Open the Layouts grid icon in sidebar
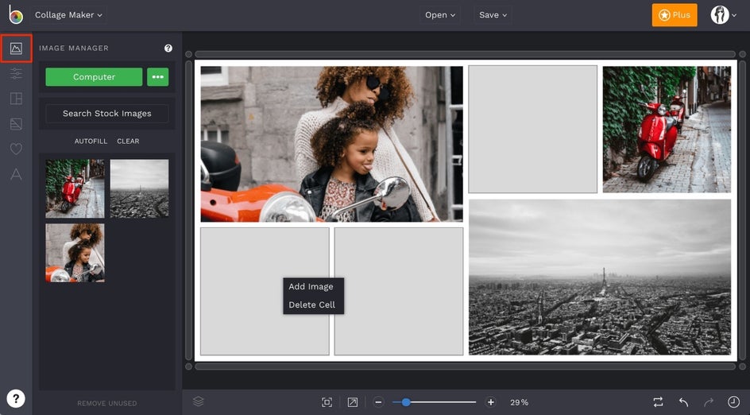 tap(16, 99)
